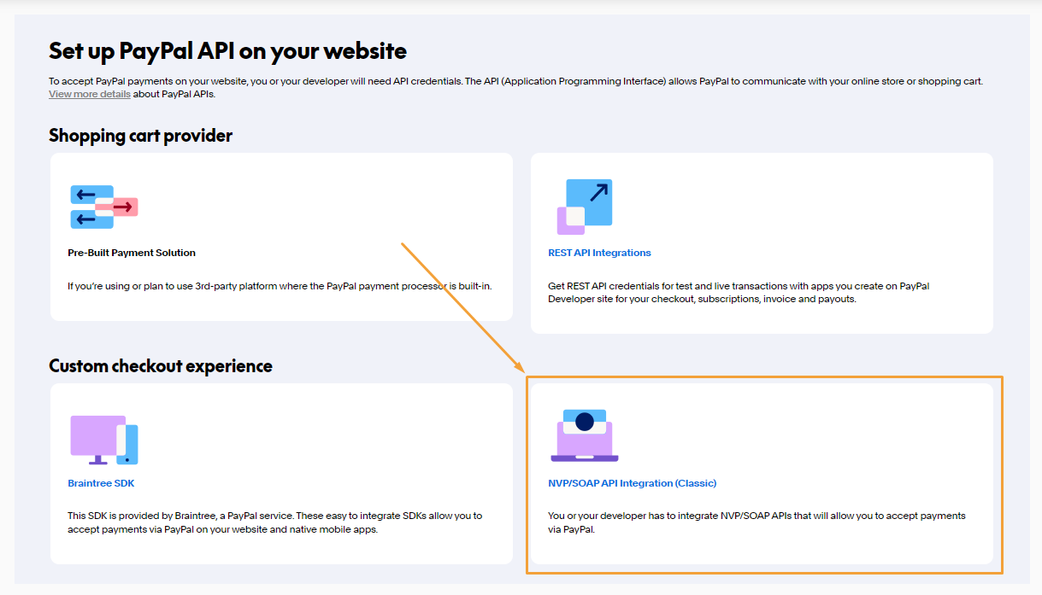Click the NVP/SOAP APIs description paragraph
This screenshot has height=595, width=1042.
click(756, 522)
